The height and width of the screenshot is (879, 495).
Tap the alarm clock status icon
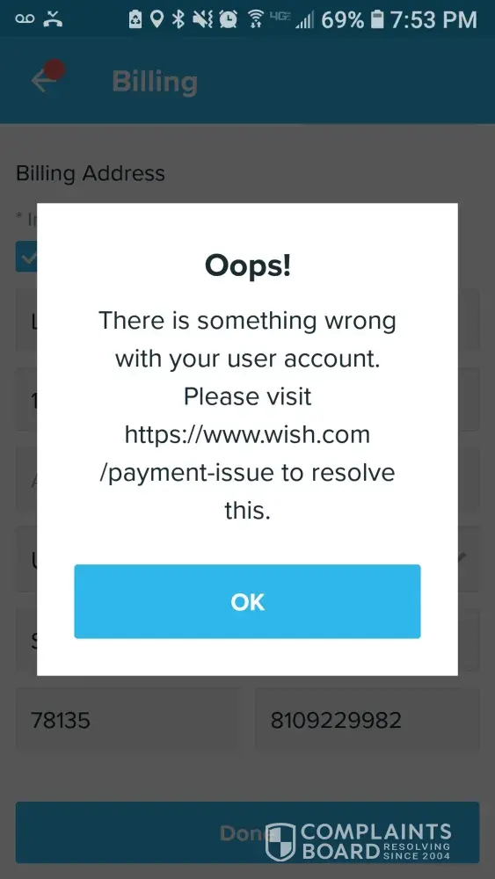point(228,19)
